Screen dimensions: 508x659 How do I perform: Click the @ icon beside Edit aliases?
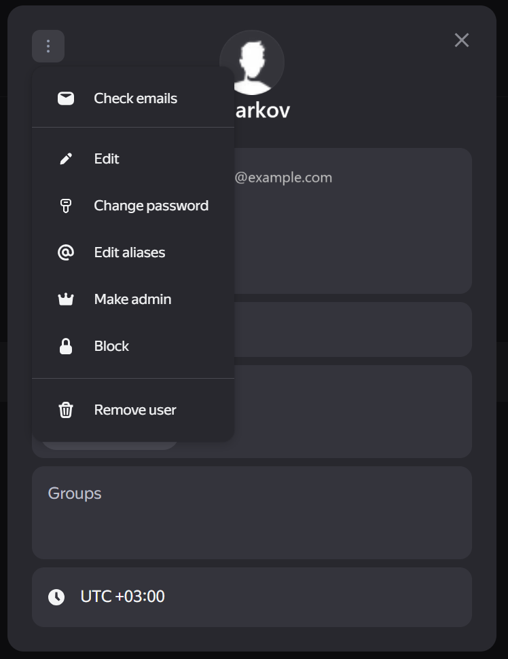click(66, 252)
